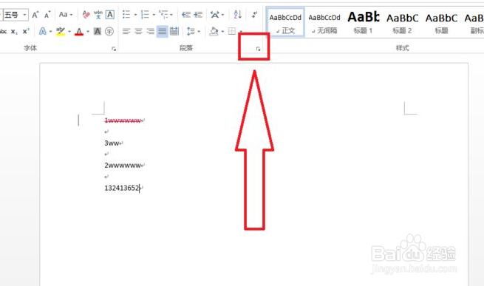Click the Borders grid icon
The width and height of the screenshot is (484, 286).
tap(232, 31)
